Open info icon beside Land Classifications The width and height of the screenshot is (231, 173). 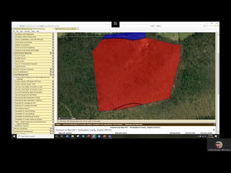point(51,72)
